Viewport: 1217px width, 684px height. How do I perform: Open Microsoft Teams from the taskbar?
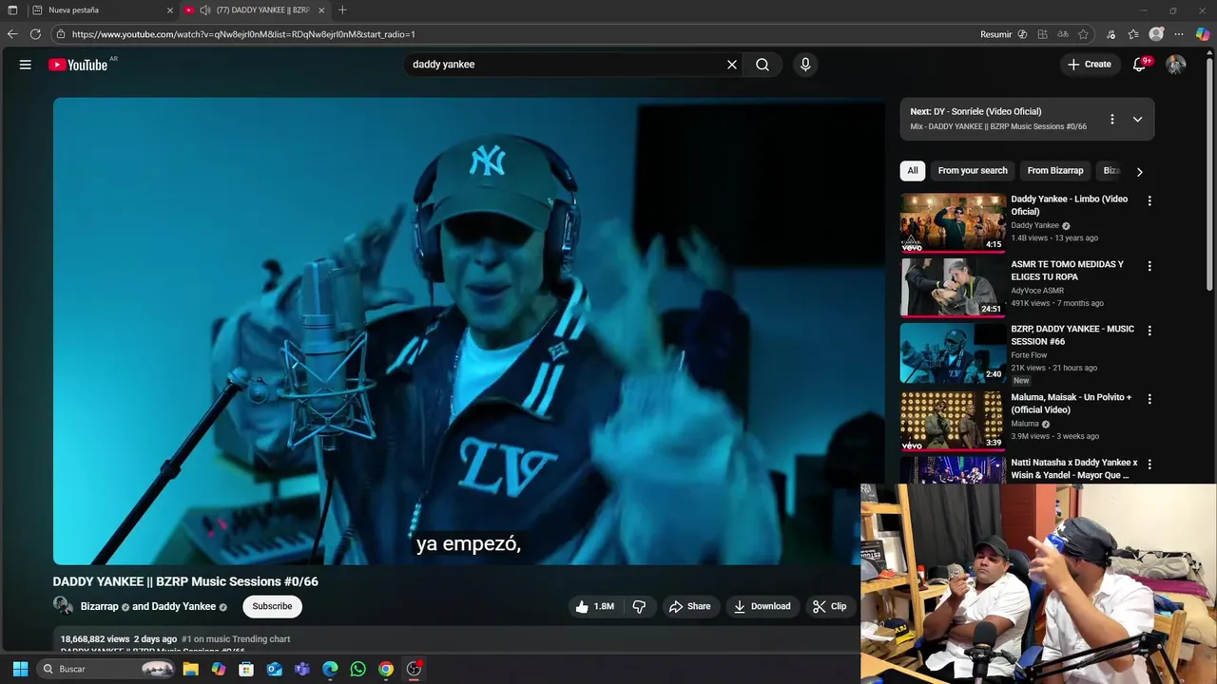302,669
